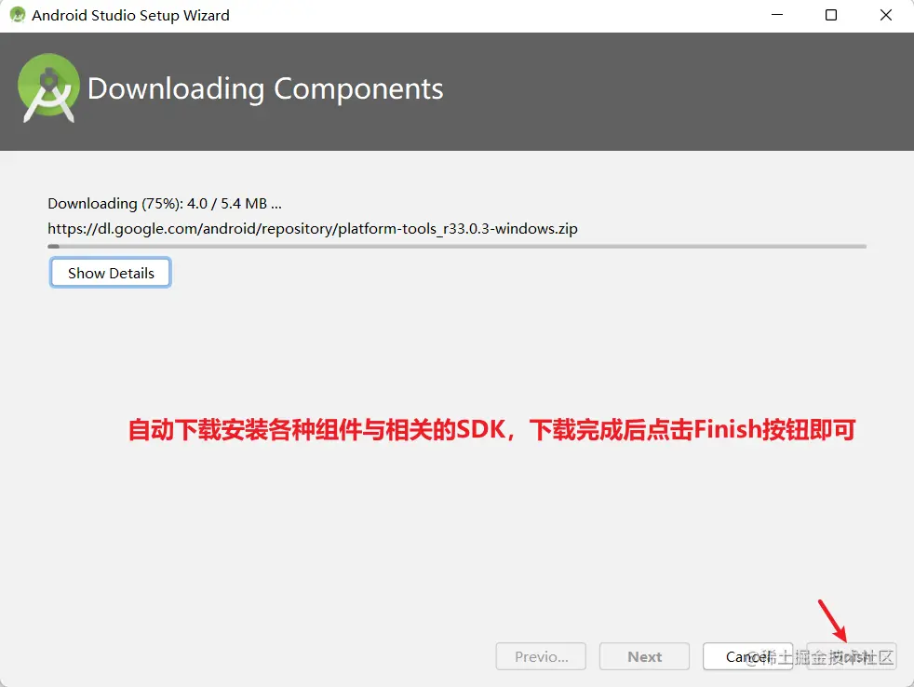Click the 'Downloading (75%)' status text
This screenshot has height=687, width=914.
[165, 204]
